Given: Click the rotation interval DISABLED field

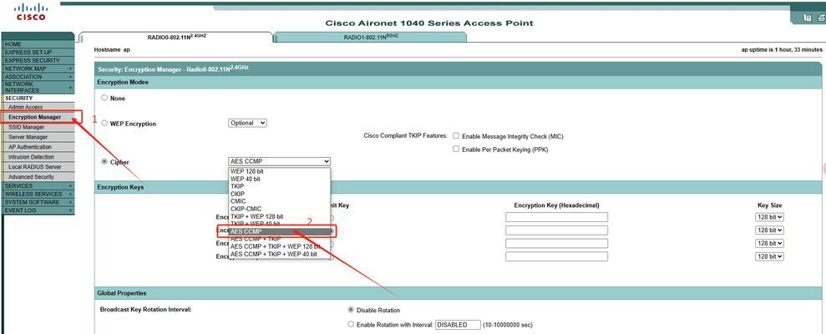Looking at the screenshot, I should coord(458,325).
